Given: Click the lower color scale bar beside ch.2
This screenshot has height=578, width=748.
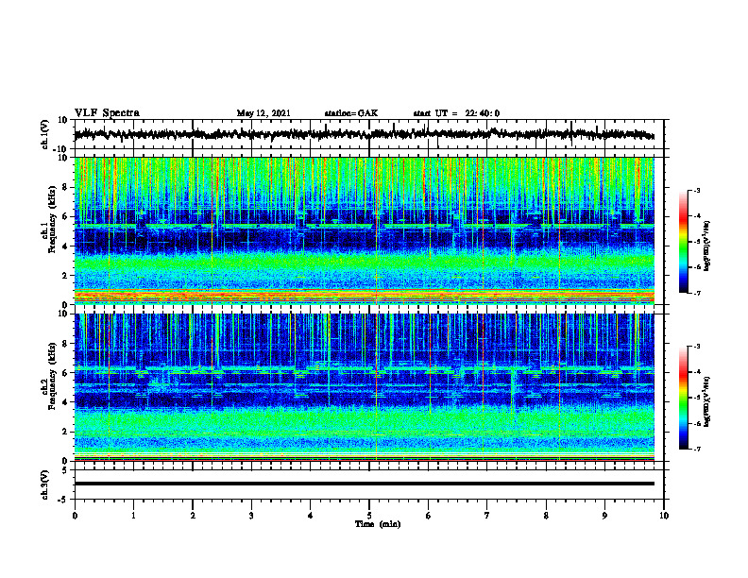Looking at the screenshot, I should (x=684, y=398).
